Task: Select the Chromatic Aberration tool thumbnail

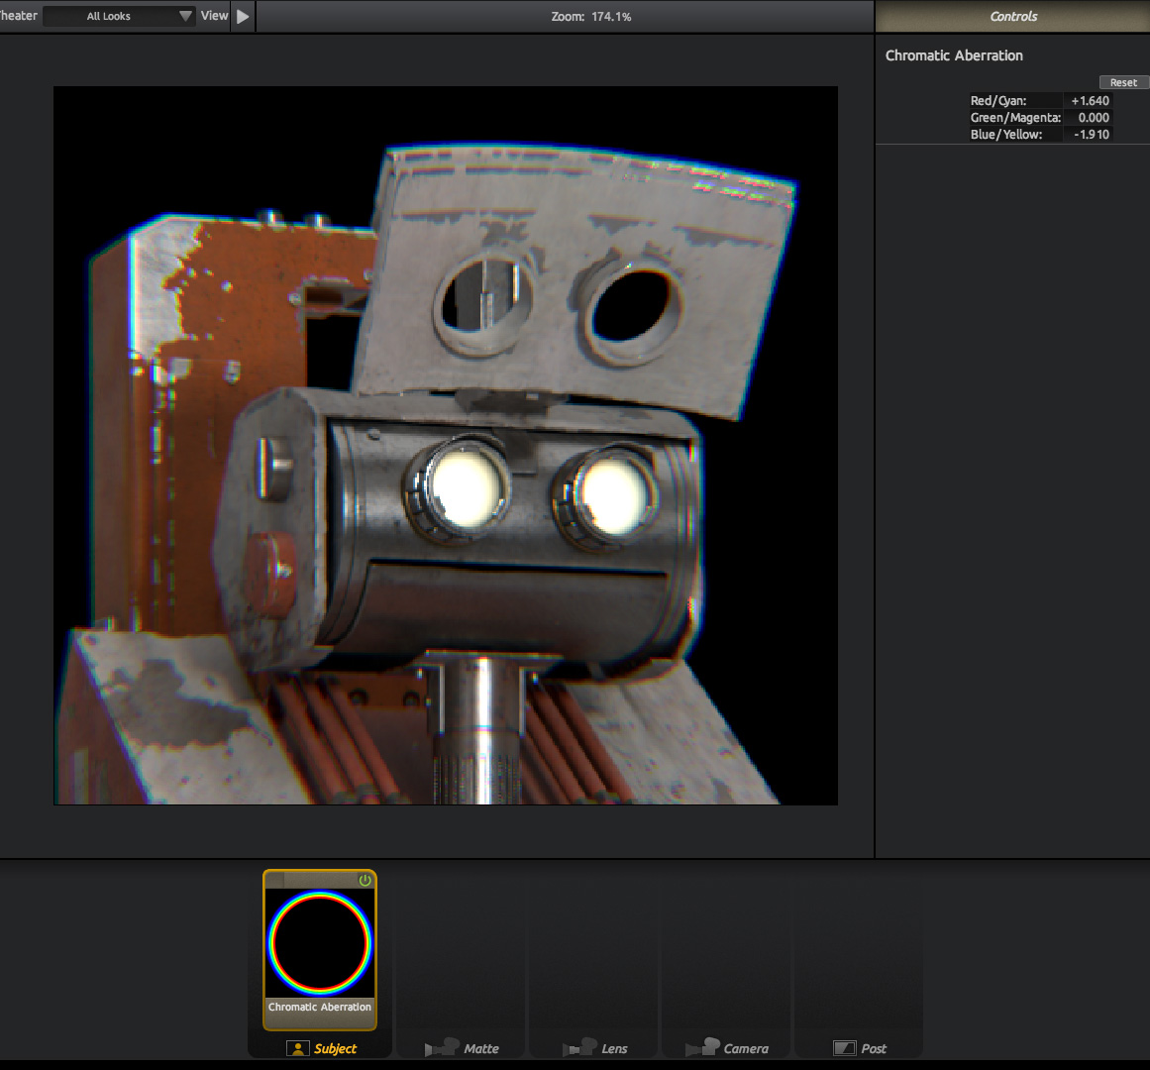Action: 319,942
